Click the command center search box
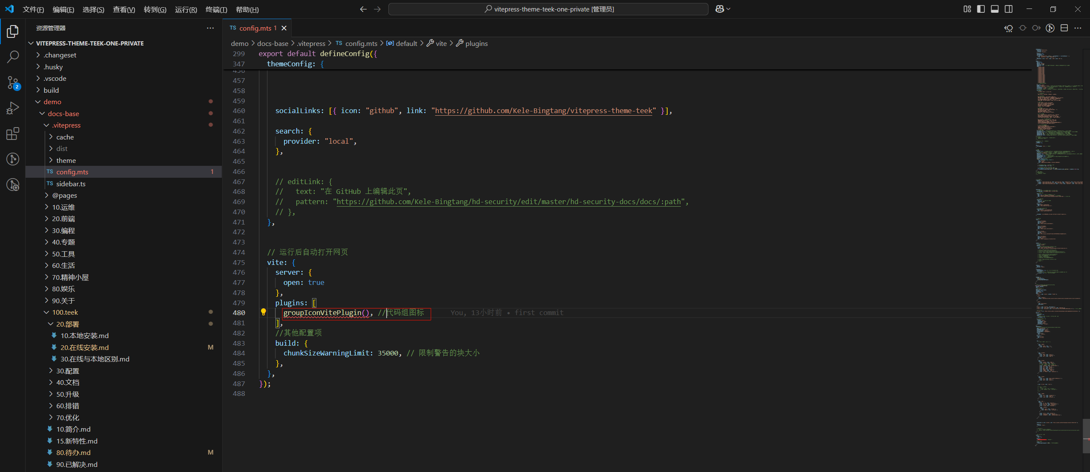This screenshot has height=472, width=1090. click(x=548, y=9)
